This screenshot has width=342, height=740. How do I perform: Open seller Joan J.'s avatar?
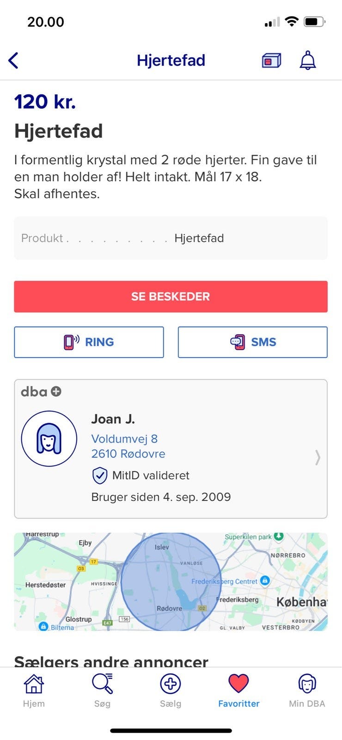[49, 438]
